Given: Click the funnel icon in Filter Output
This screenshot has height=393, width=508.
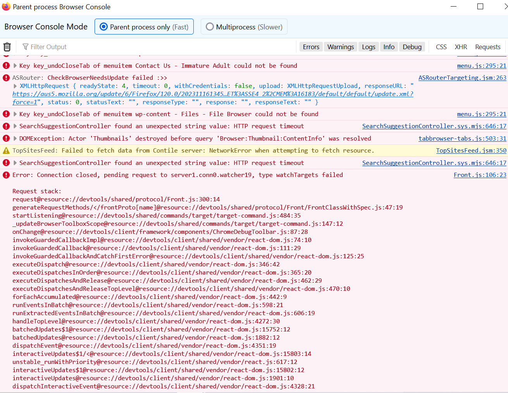Looking at the screenshot, I should [26, 47].
